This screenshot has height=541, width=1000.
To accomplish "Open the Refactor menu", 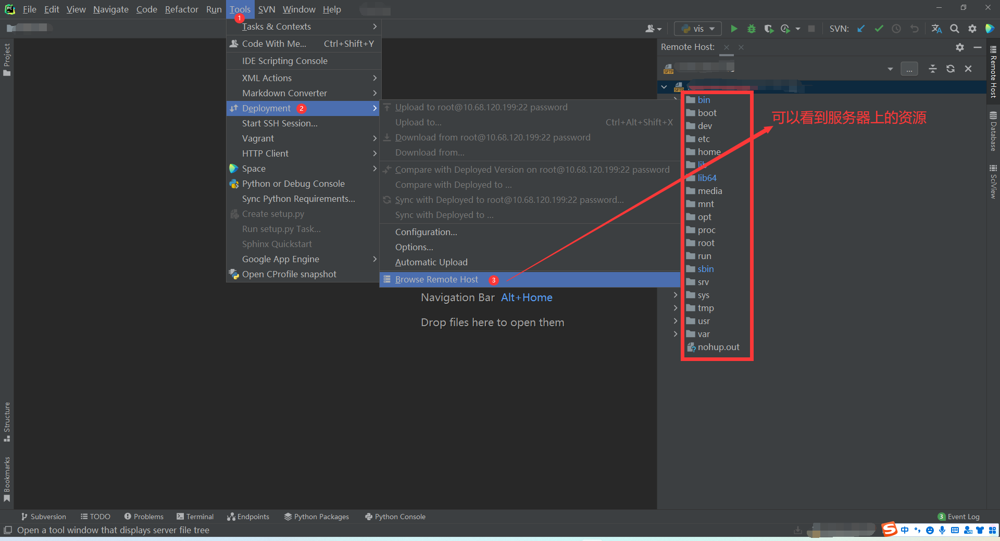I will click(x=181, y=9).
